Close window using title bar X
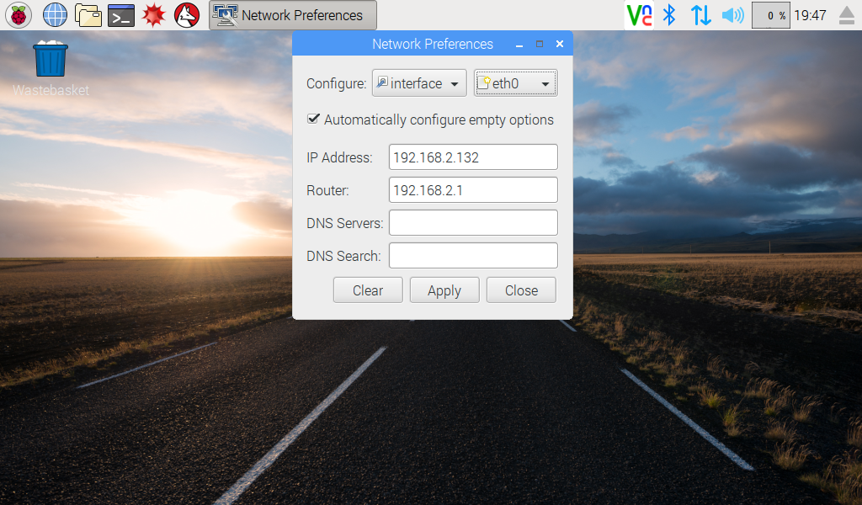 click(x=560, y=44)
